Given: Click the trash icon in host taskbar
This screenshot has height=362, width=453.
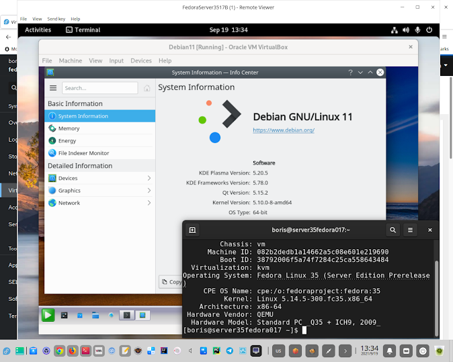Looking at the screenshot, I should [439, 351].
